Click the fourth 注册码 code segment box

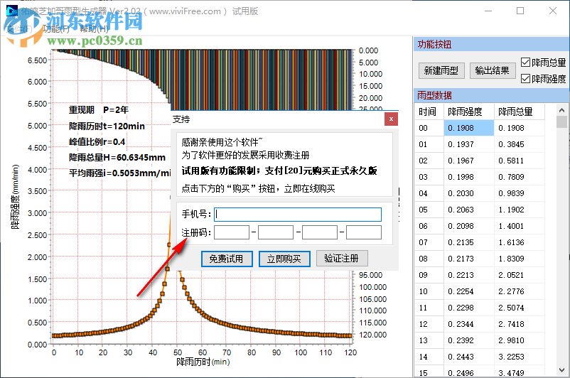[363, 232]
